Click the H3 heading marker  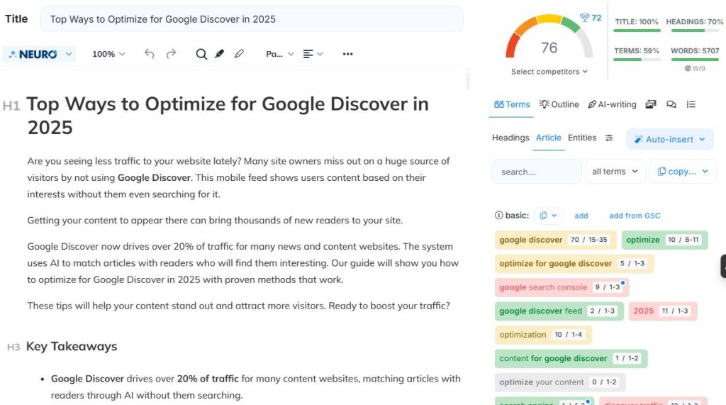click(13, 347)
